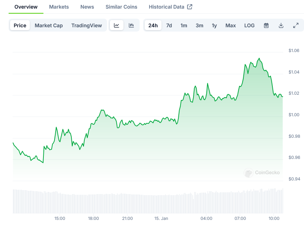304x226 pixels.
Task: Go to the Similar Coins tab
Action: [121, 7]
